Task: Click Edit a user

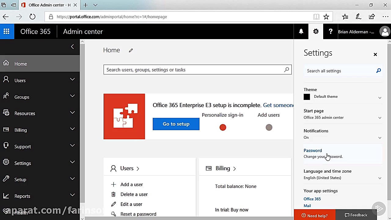Action: (131, 204)
